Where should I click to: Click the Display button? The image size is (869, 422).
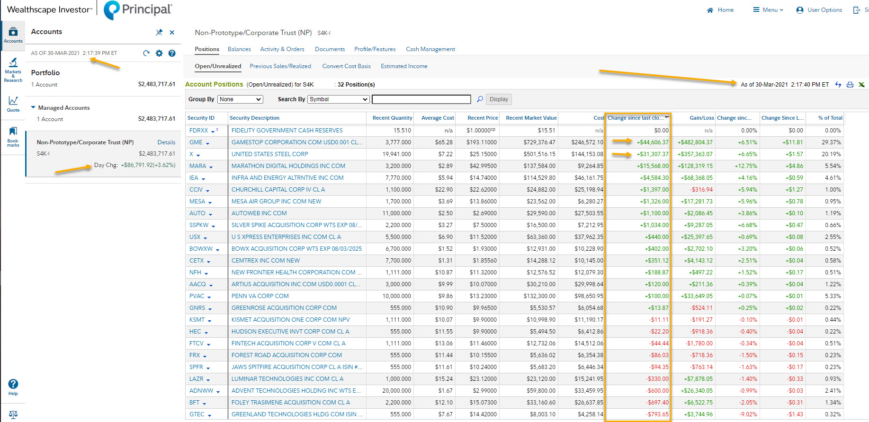click(499, 99)
